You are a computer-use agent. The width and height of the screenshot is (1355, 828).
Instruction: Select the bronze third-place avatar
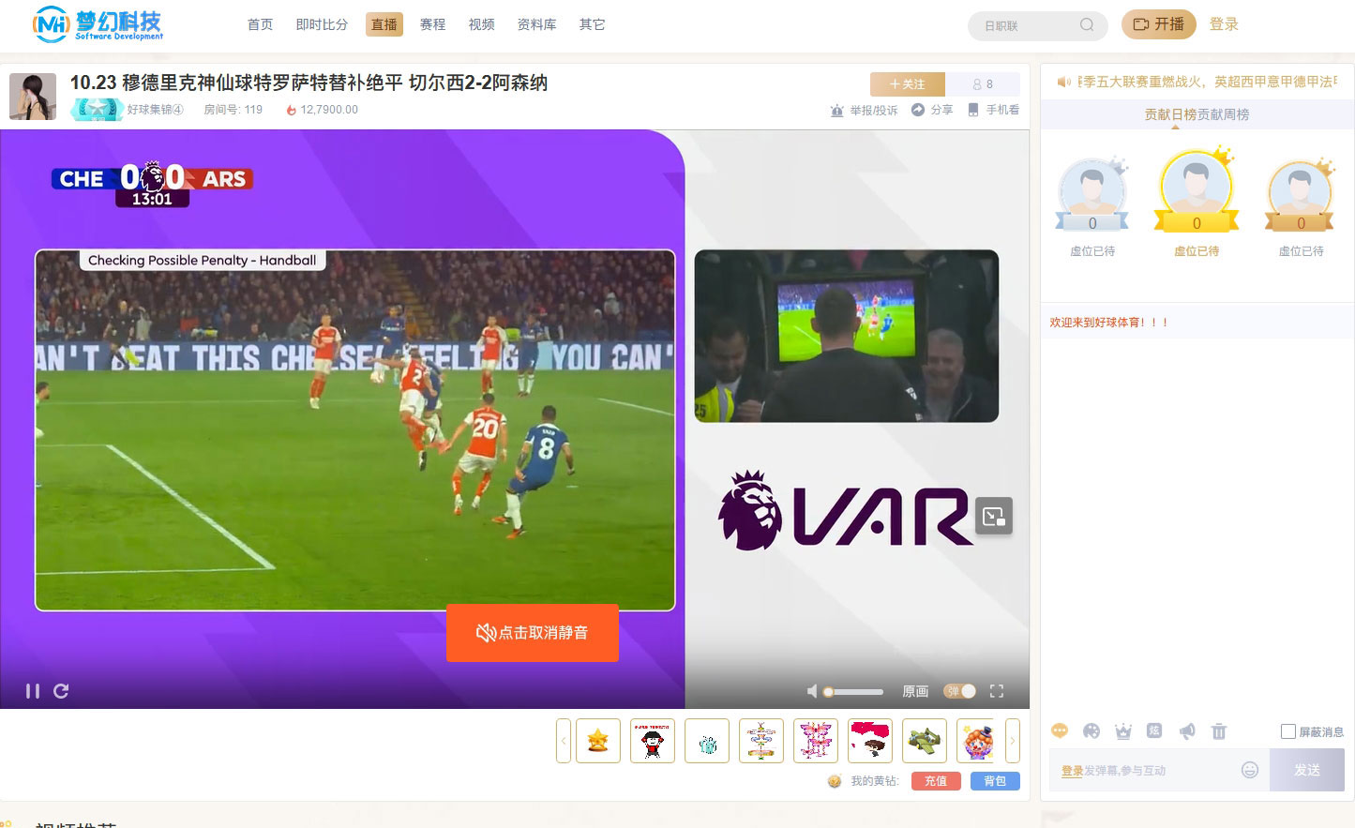[x=1301, y=195]
